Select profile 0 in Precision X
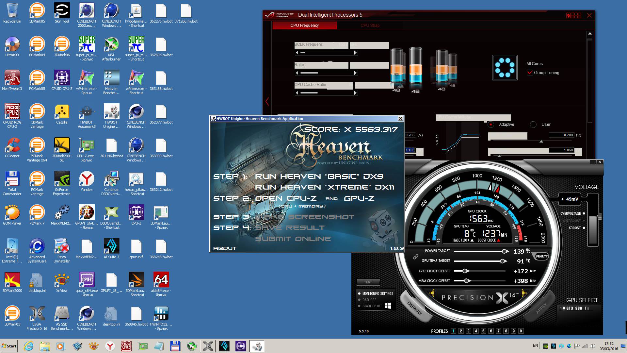 (521, 331)
